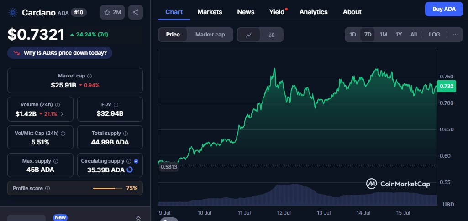Toggle LOG scale on chart
Image resolution: width=468 pixels, height=221 pixels.
click(434, 35)
